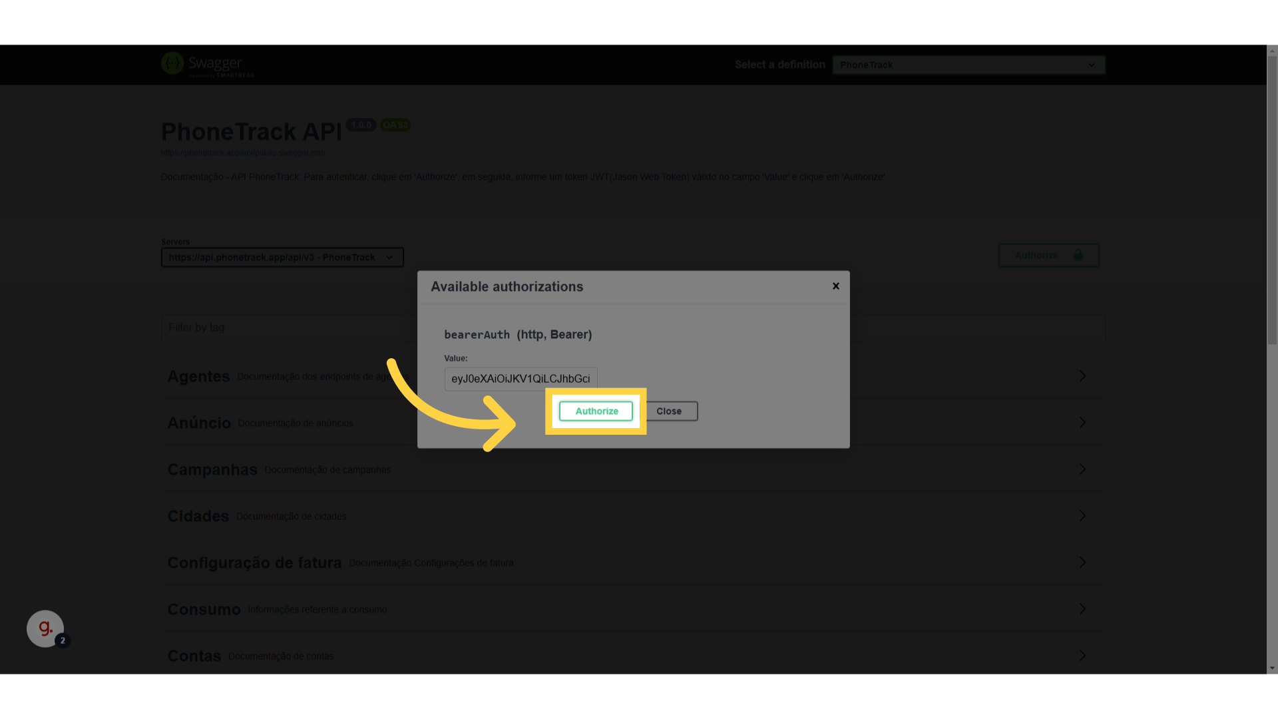
Task: Click the page Authorize button with lock
Action: coord(1048,255)
